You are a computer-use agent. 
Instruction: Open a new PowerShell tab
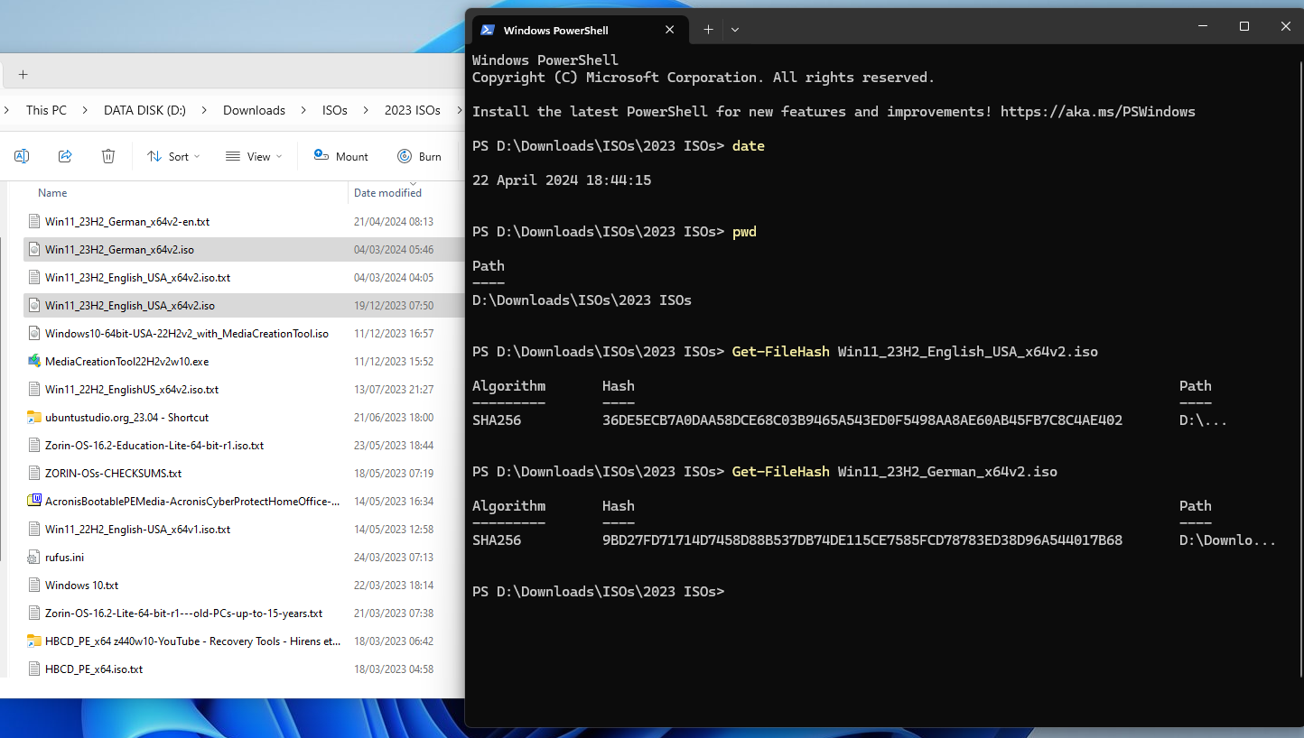pyautogui.click(x=708, y=30)
